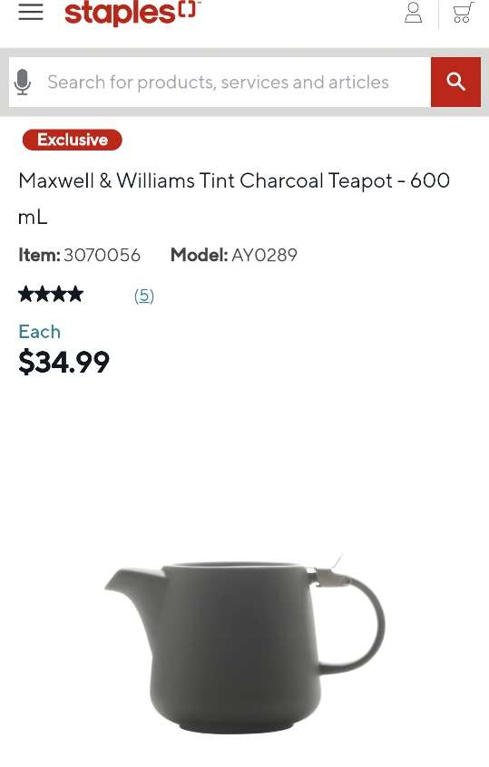The height and width of the screenshot is (767, 489).
Task: Click the Each unit label
Action: point(40,332)
